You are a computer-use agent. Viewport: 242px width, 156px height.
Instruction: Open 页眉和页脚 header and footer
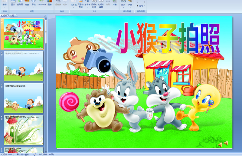tap(80, 4)
